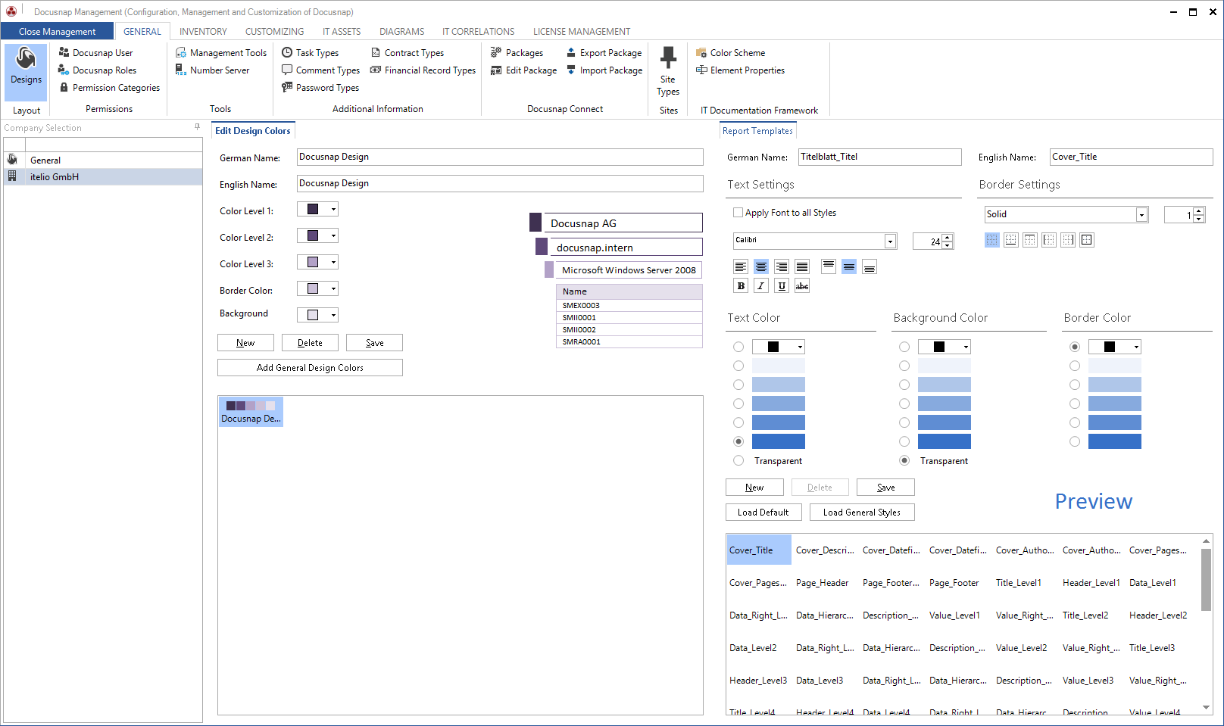Open Management Tools

pyautogui.click(x=221, y=53)
